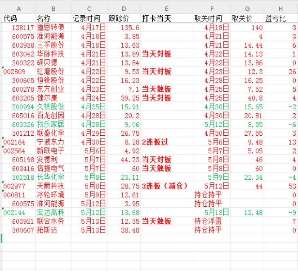Select column E header
The width and height of the screenshot is (298, 271).
click(167, 9)
